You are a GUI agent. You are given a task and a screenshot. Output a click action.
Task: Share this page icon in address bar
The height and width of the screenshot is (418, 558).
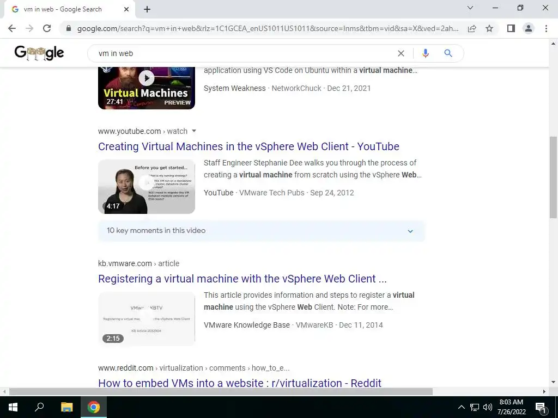tap(472, 28)
